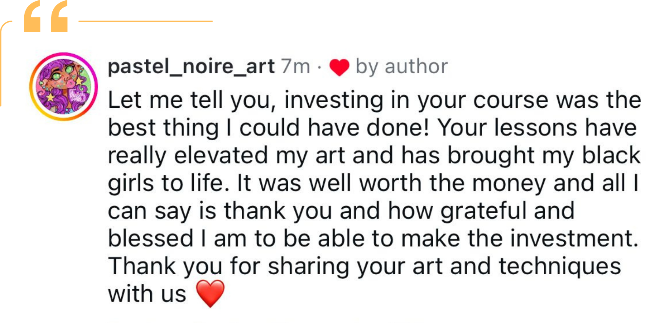Click the phrase 'grateful and' in the comment

click(507, 210)
